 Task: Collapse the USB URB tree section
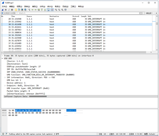click(2, 58)
